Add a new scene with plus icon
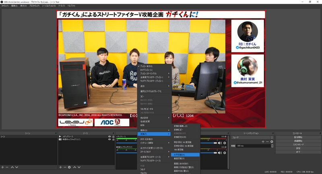The width and height of the screenshot is (322, 174). click(2, 167)
